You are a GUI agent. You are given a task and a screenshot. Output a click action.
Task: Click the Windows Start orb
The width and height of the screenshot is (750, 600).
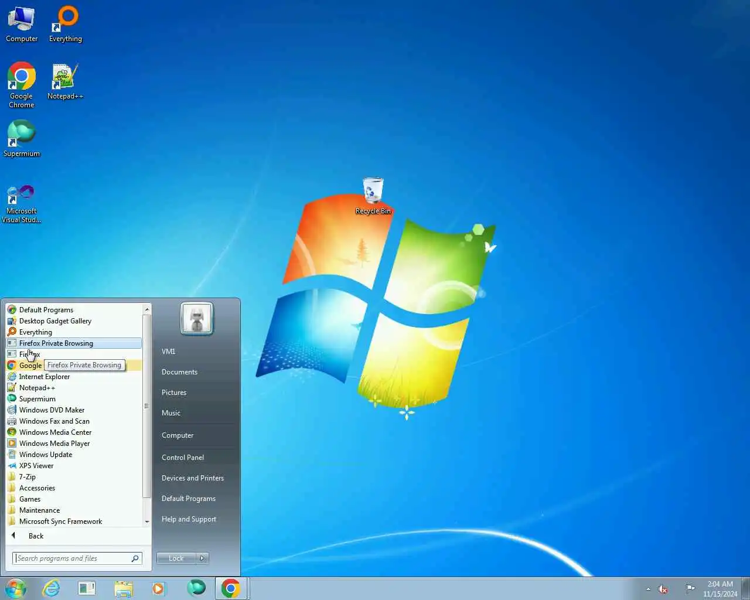click(16, 588)
